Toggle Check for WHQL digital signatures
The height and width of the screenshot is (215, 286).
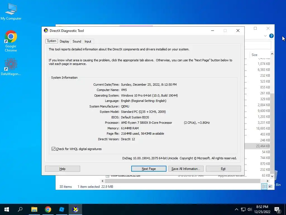pyautogui.click(x=53, y=149)
